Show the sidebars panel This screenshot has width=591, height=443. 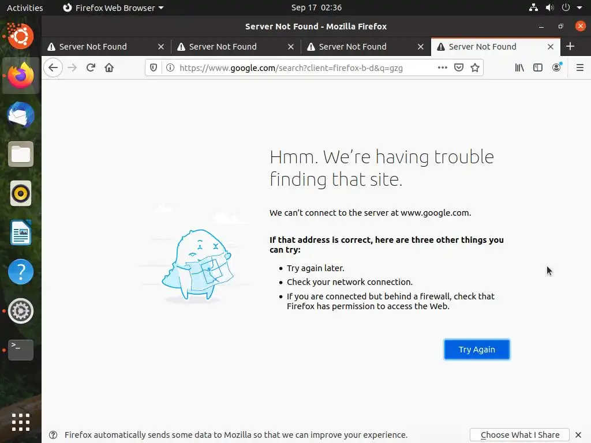pyautogui.click(x=538, y=68)
